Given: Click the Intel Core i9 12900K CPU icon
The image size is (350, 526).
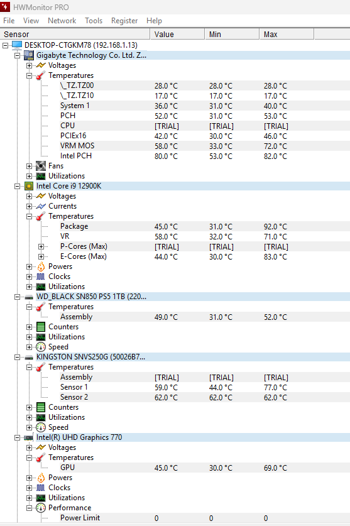Looking at the screenshot, I should (29, 186).
